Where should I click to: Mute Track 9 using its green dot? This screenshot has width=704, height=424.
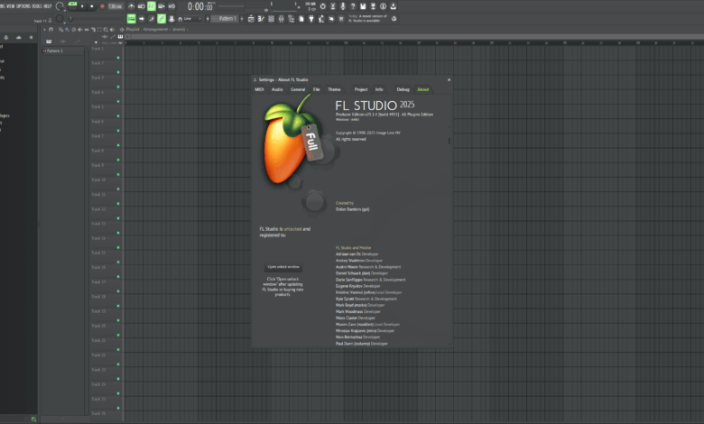click(x=118, y=174)
